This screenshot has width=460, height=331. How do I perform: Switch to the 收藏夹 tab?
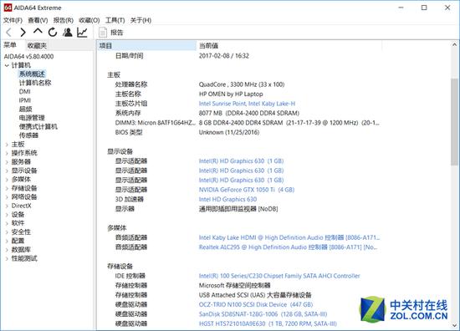tap(37, 45)
